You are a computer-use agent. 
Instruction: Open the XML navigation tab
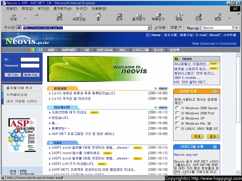click(123, 50)
